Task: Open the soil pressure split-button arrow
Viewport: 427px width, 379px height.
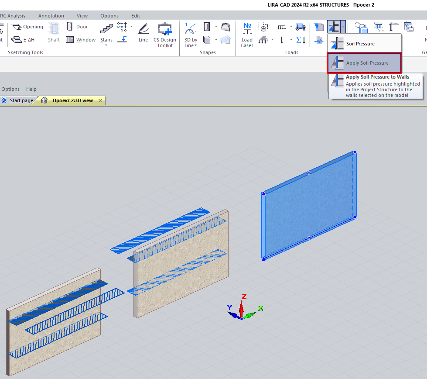Action: pos(343,27)
